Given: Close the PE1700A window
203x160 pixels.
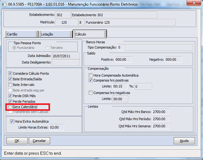Looking at the screenshot, I should click(194, 3).
